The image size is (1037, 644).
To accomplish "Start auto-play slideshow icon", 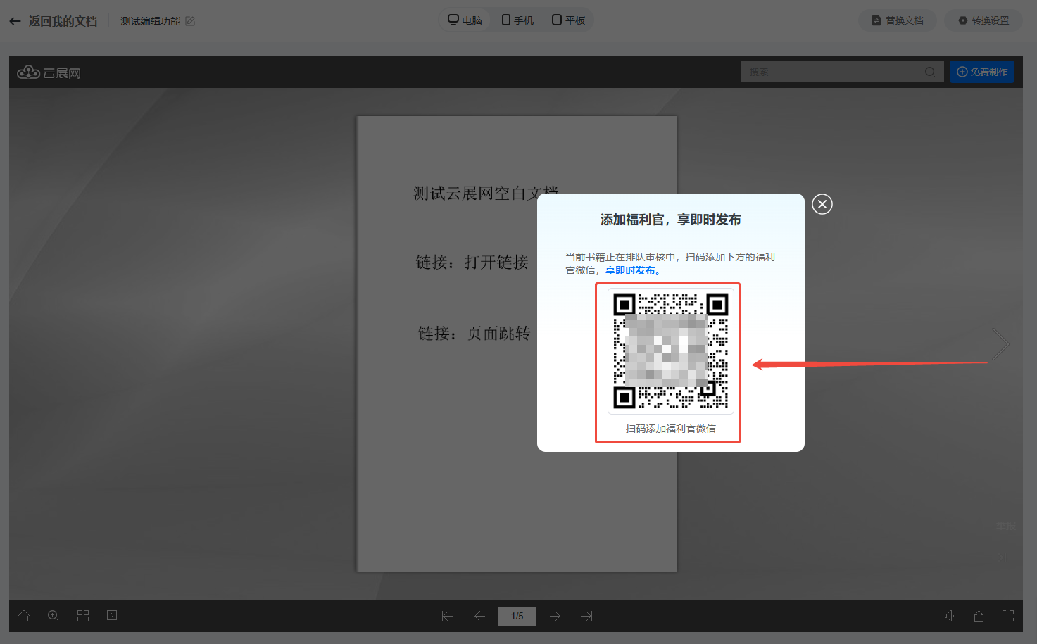I will coord(113,616).
